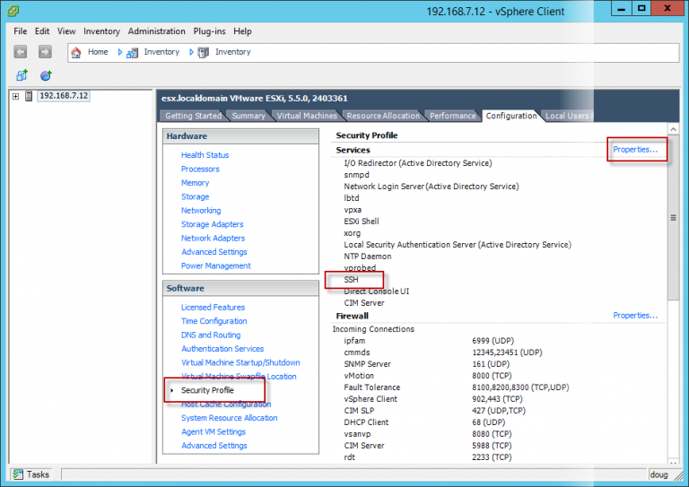Switch to the Virtual Machines tab
Viewport: 689px width, 487px height.
[307, 116]
